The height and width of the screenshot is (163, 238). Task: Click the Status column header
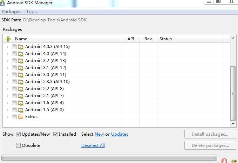coord(190,39)
